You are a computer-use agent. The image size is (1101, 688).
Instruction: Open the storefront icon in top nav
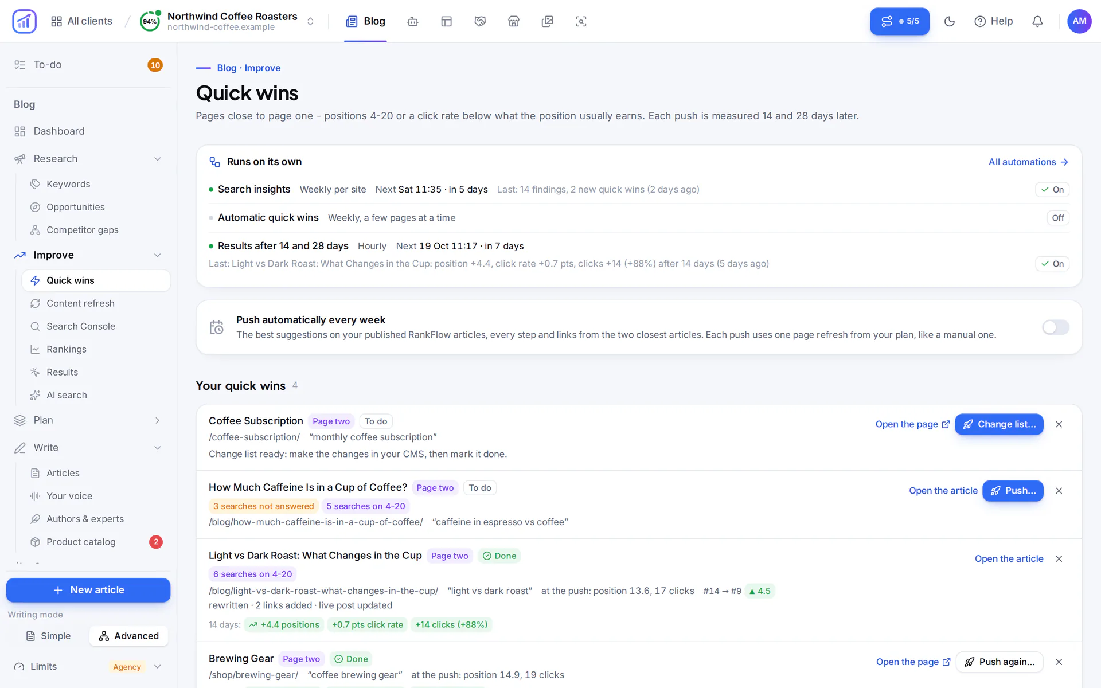[x=514, y=21]
